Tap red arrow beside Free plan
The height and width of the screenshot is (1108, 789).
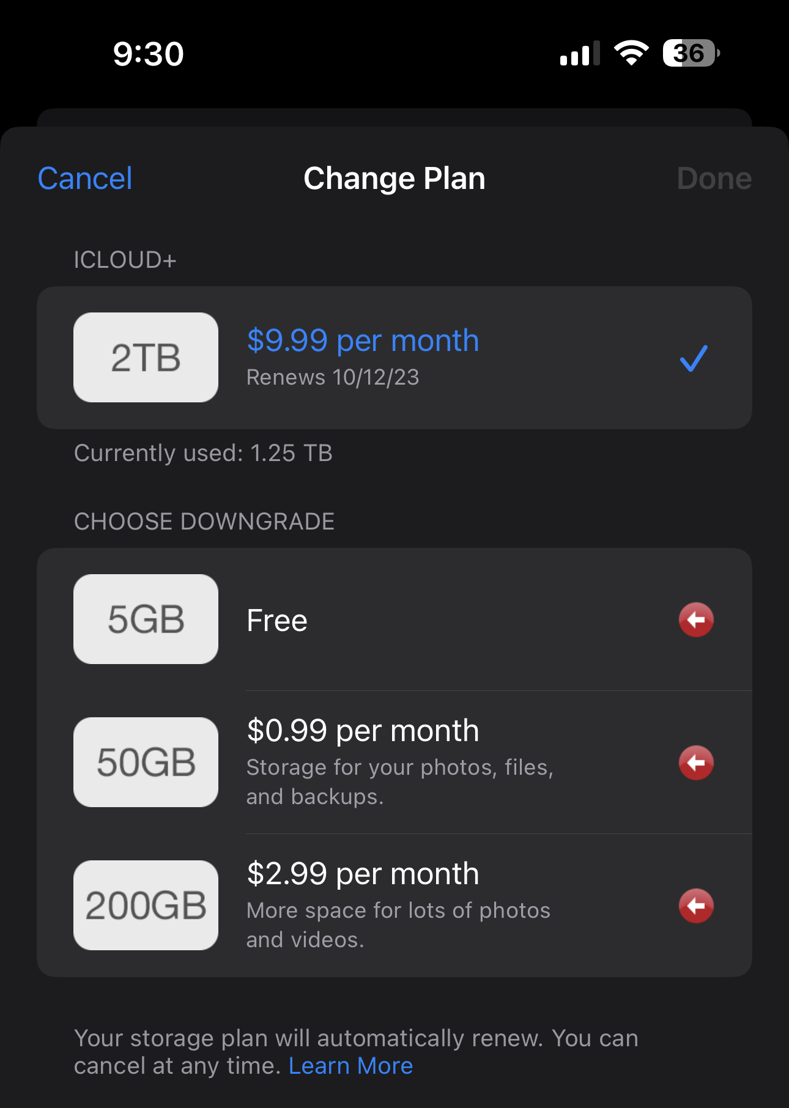(x=696, y=620)
